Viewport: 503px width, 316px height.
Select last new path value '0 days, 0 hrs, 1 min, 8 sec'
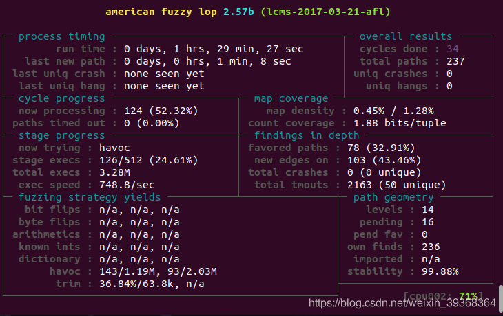click(207, 61)
